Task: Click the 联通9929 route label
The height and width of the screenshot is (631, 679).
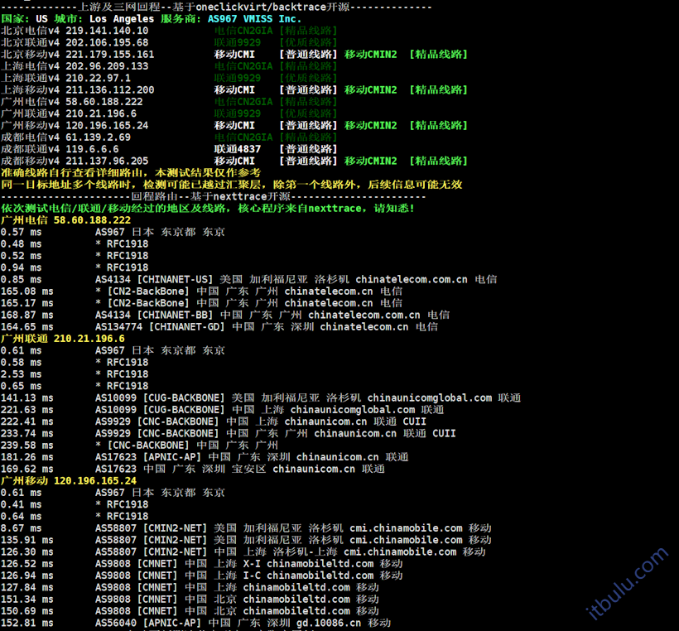Action: pyautogui.click(x=235, y=41)
